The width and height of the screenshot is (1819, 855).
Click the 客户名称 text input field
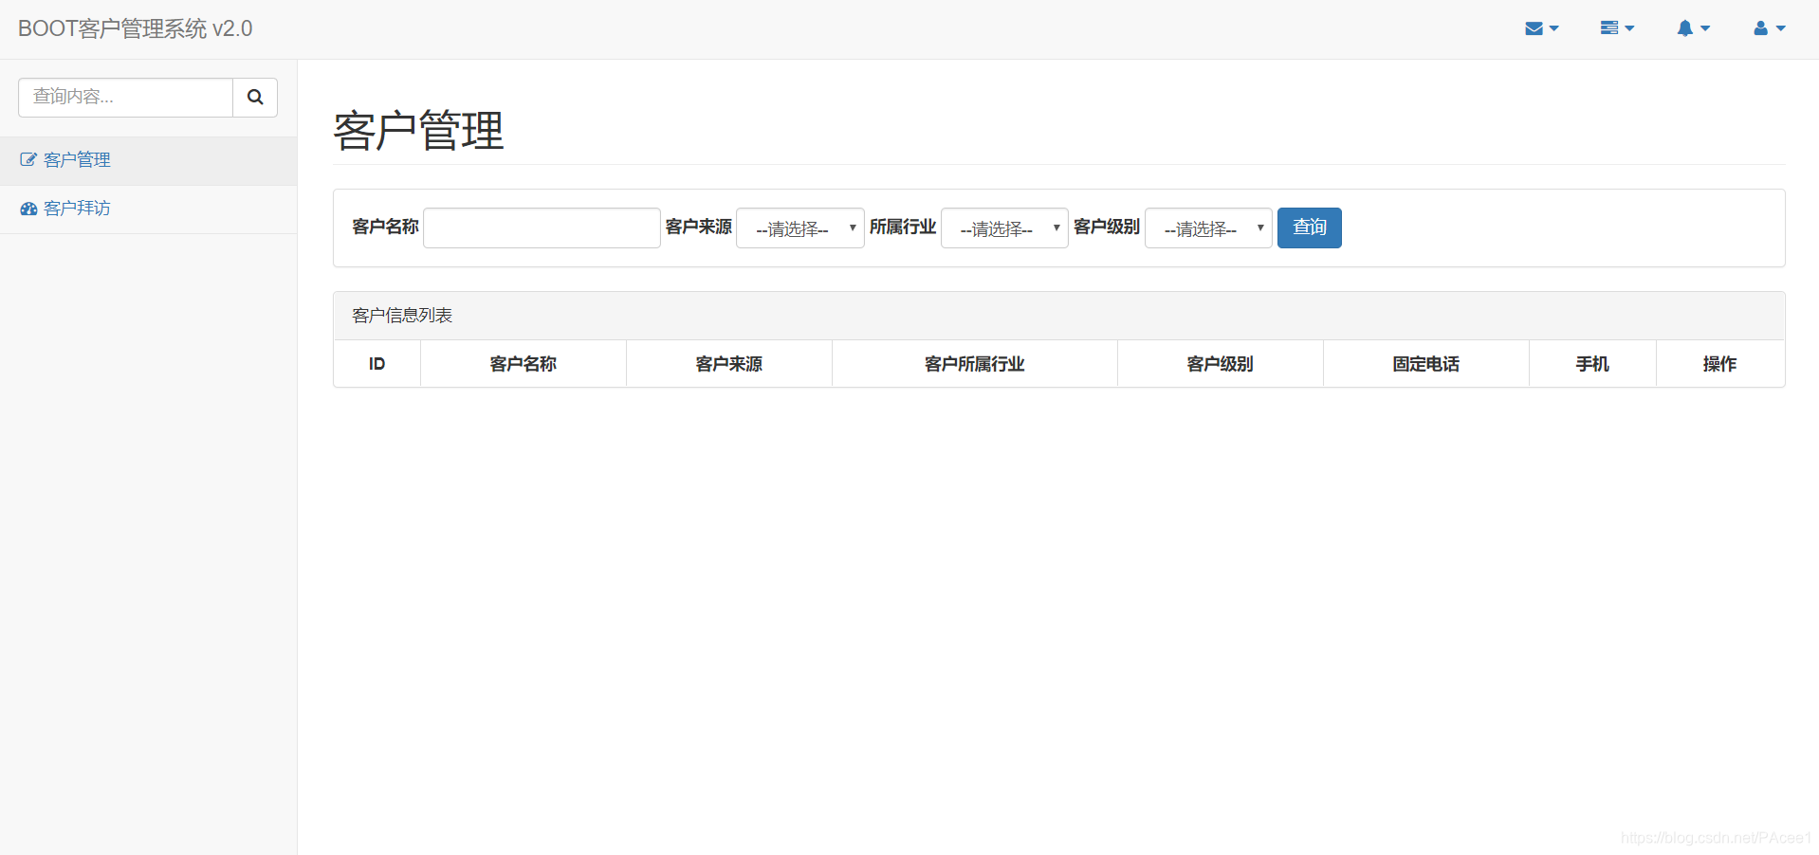542,227
